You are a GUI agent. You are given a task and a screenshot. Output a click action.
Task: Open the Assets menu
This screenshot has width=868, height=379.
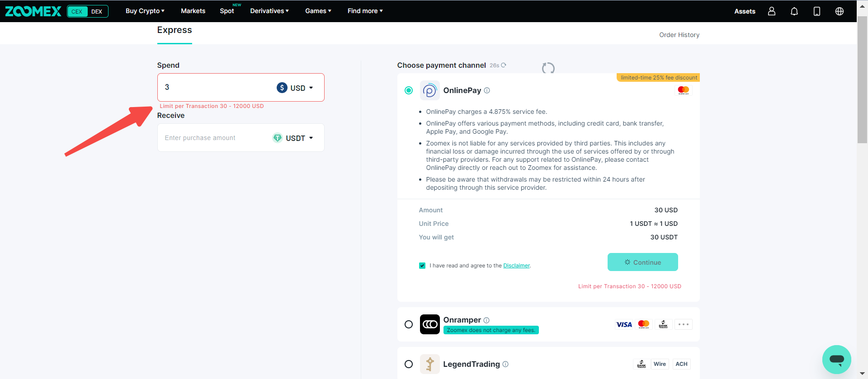(745, 11)
